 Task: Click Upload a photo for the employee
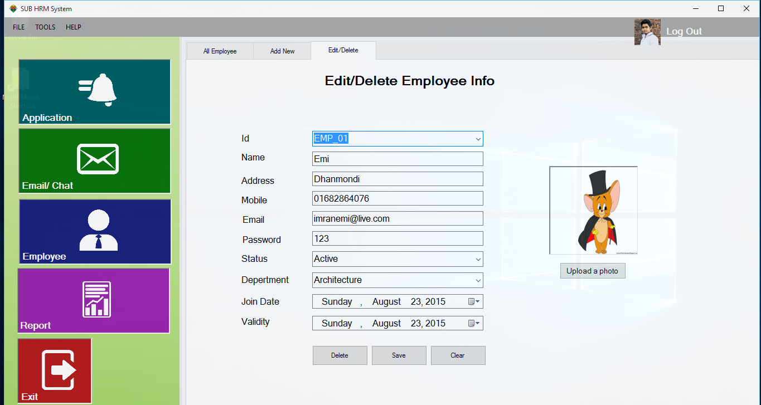593,271
